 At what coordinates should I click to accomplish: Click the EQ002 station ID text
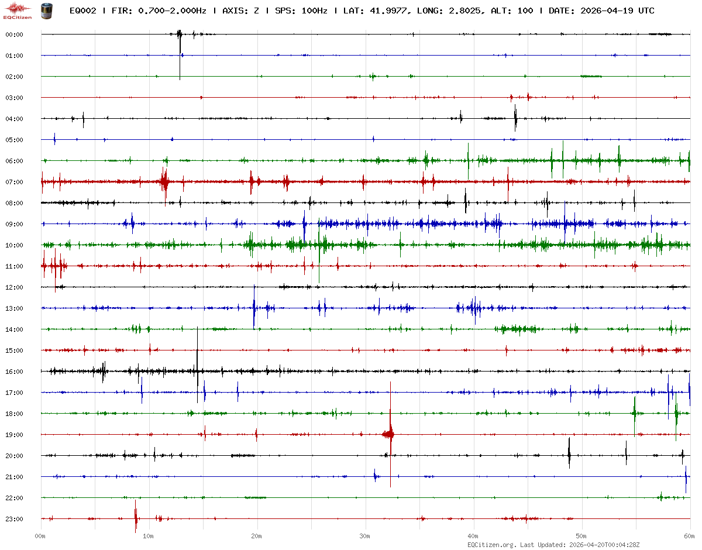click(82, 11)
